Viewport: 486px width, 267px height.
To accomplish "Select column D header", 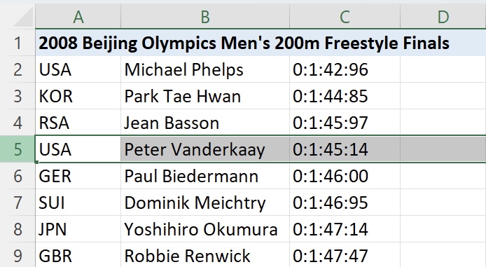I will tap(443, 16).
